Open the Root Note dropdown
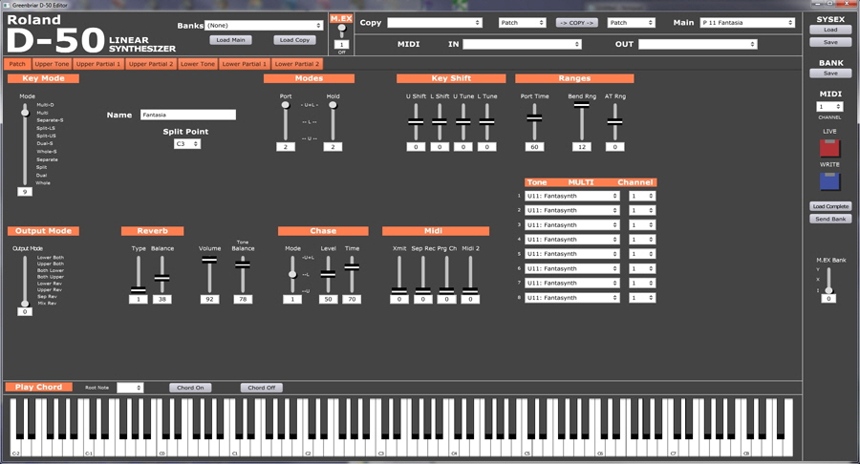Screen dimensions: 860x464 point(130,388)
